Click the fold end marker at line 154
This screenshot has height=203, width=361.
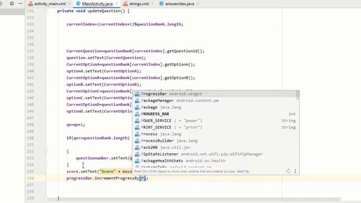46,165
